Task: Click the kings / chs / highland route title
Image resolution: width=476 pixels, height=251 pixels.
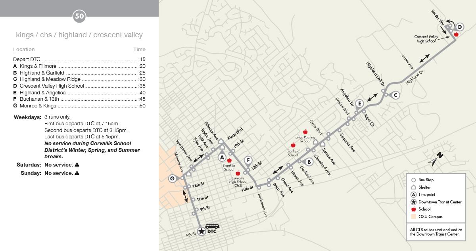Action: (79, 35)
